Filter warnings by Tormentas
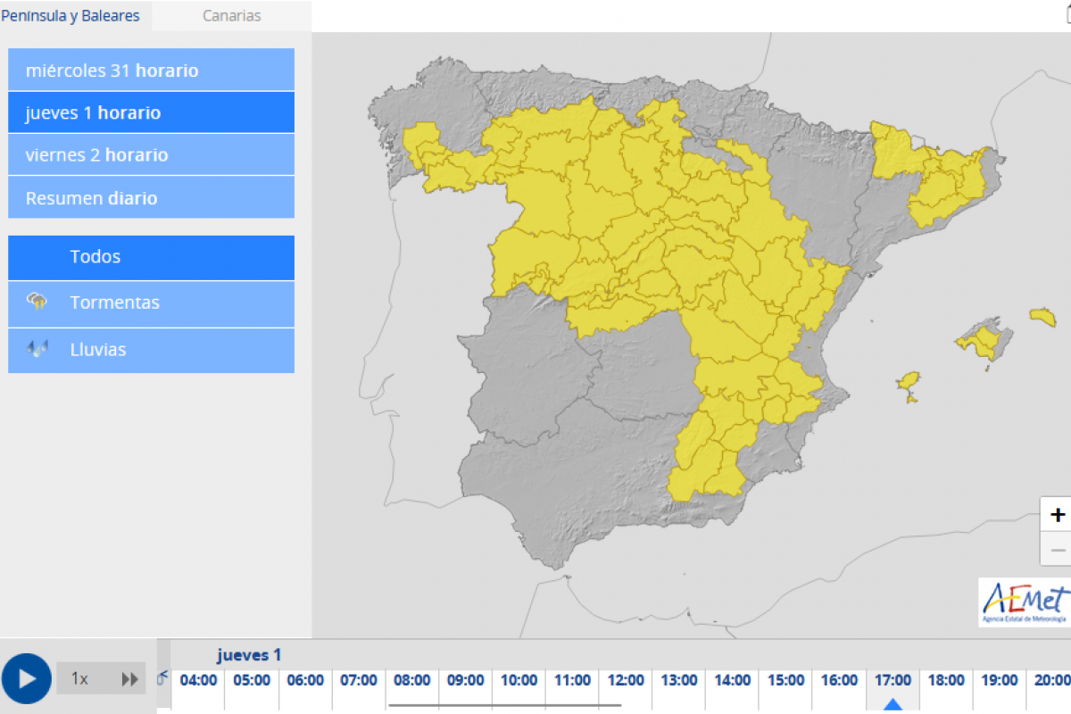This screenshot has height=714, width=1071. tap(151, 303)
